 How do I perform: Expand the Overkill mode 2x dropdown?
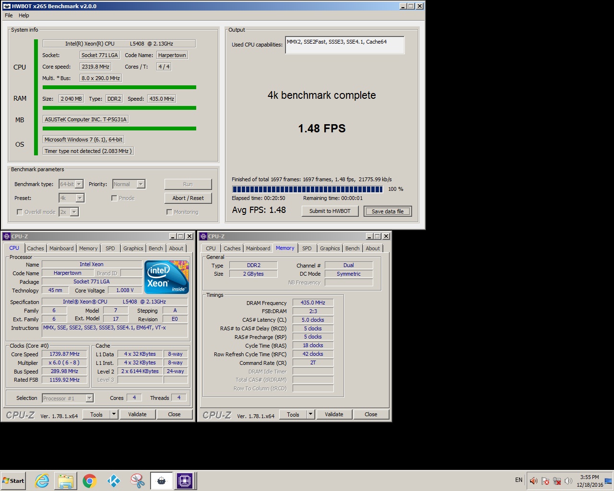tap(74, 212)
